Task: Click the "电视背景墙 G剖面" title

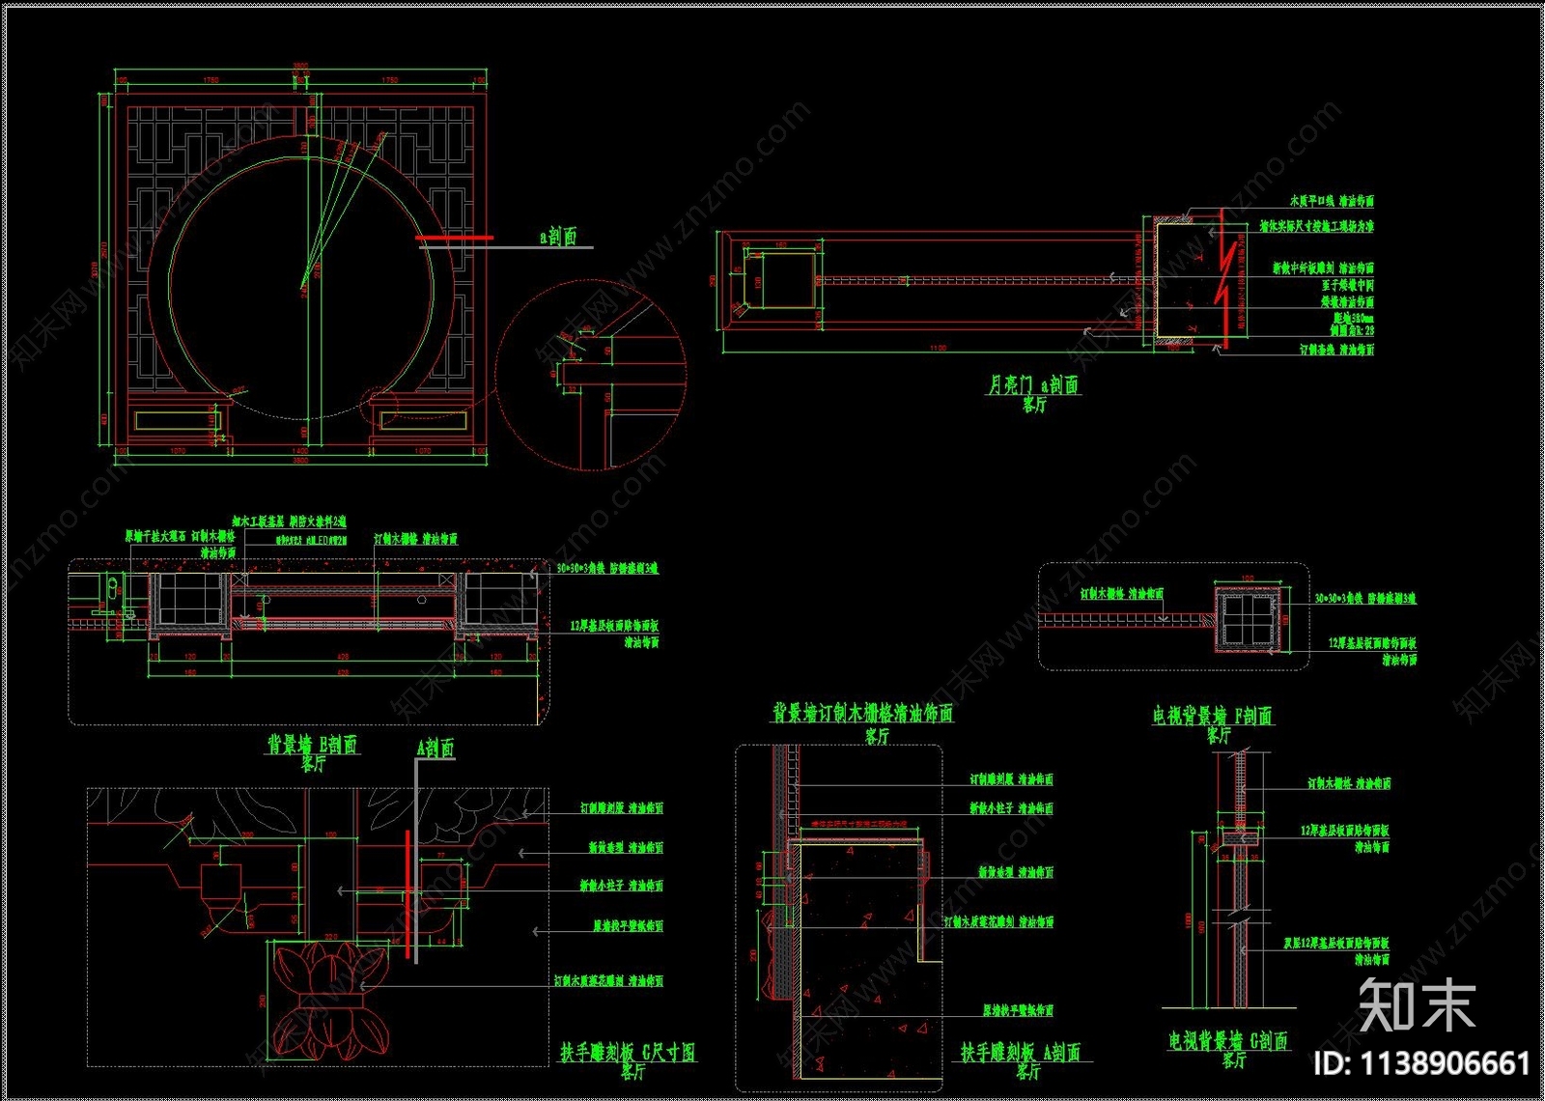Action: 1228,1041
